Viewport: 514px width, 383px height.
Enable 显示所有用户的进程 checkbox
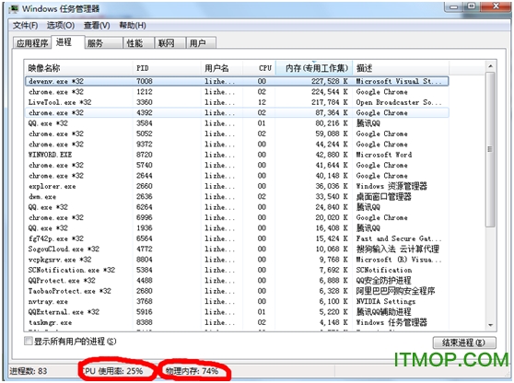coord(29,342)
